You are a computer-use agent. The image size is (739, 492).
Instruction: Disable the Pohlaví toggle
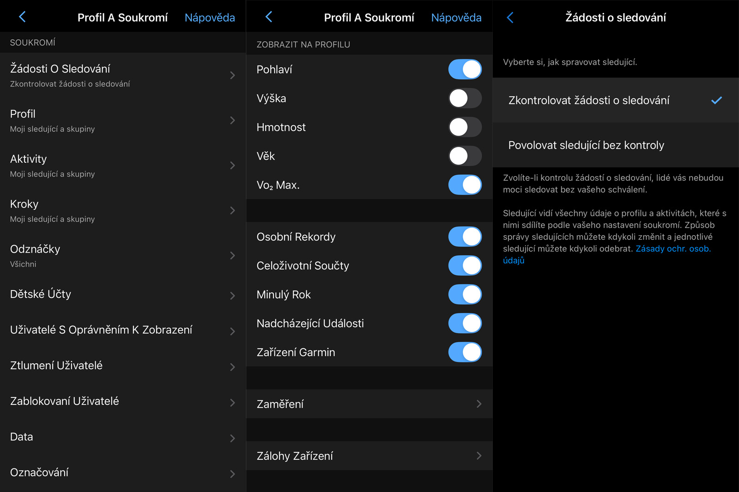[x=465, y=70]
